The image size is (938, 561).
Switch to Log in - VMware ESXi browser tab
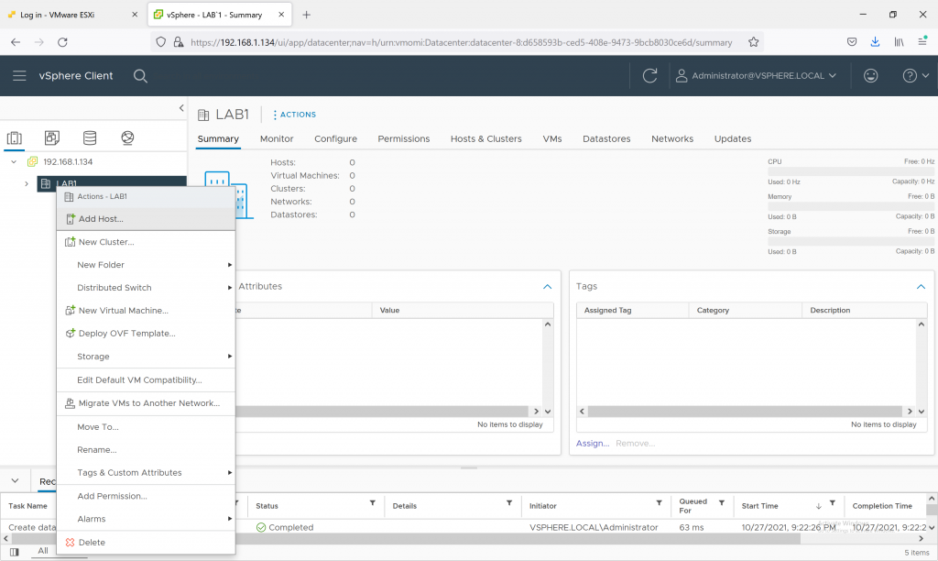[x=73, y=15]
